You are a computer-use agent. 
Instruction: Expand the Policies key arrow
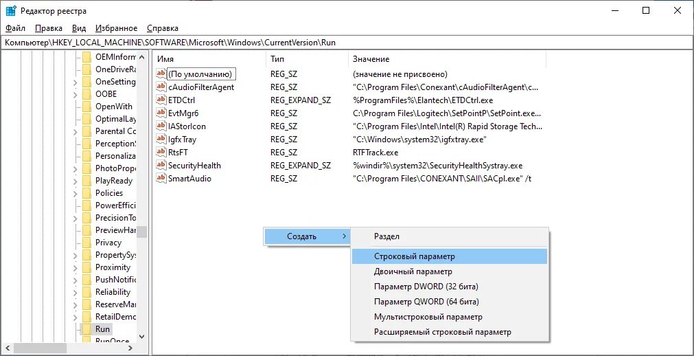[75, 193]
